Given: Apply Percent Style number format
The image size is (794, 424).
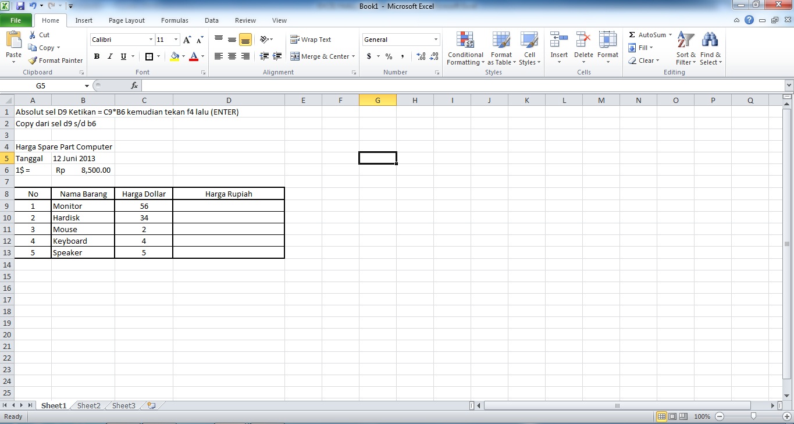Looking at the screenshot, I should point(388,56).
